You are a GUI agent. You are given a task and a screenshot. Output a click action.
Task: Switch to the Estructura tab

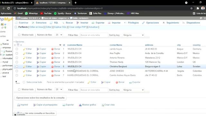coord(39,23)
